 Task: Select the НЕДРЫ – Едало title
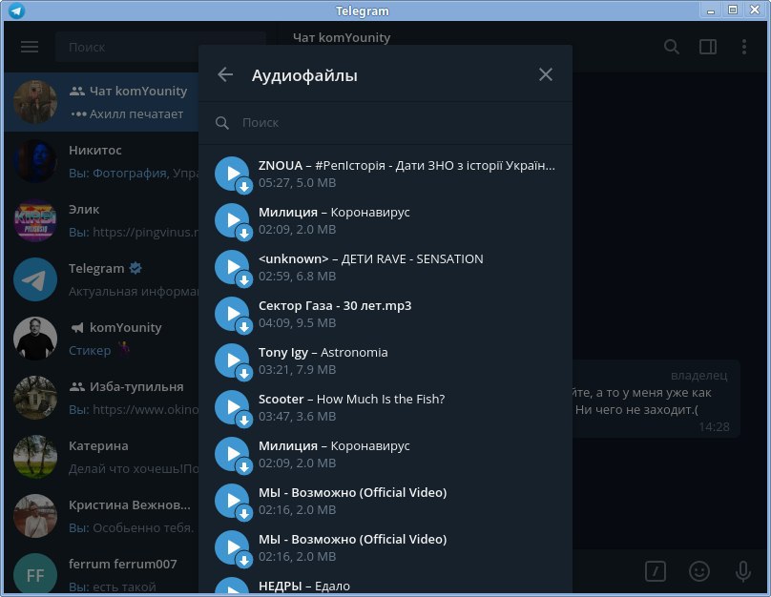(x=304, y=586)
